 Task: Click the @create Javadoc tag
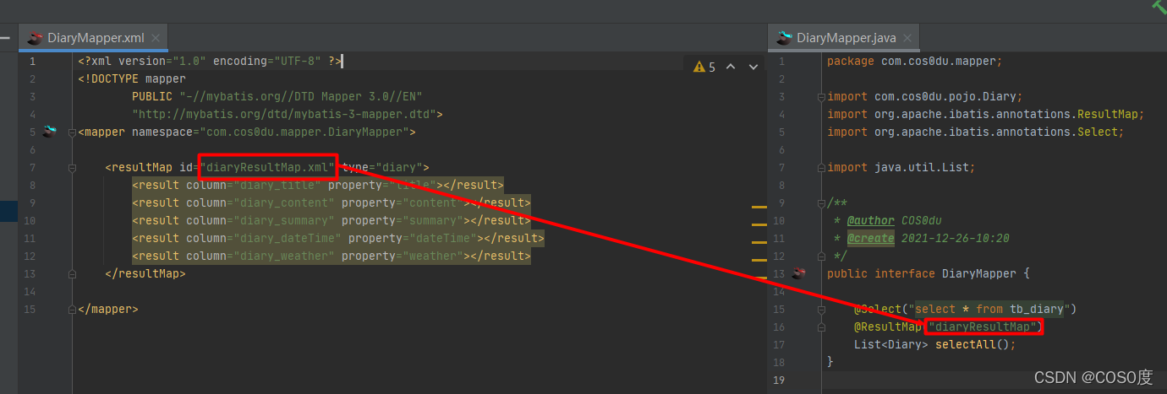[x=871, y=239]
